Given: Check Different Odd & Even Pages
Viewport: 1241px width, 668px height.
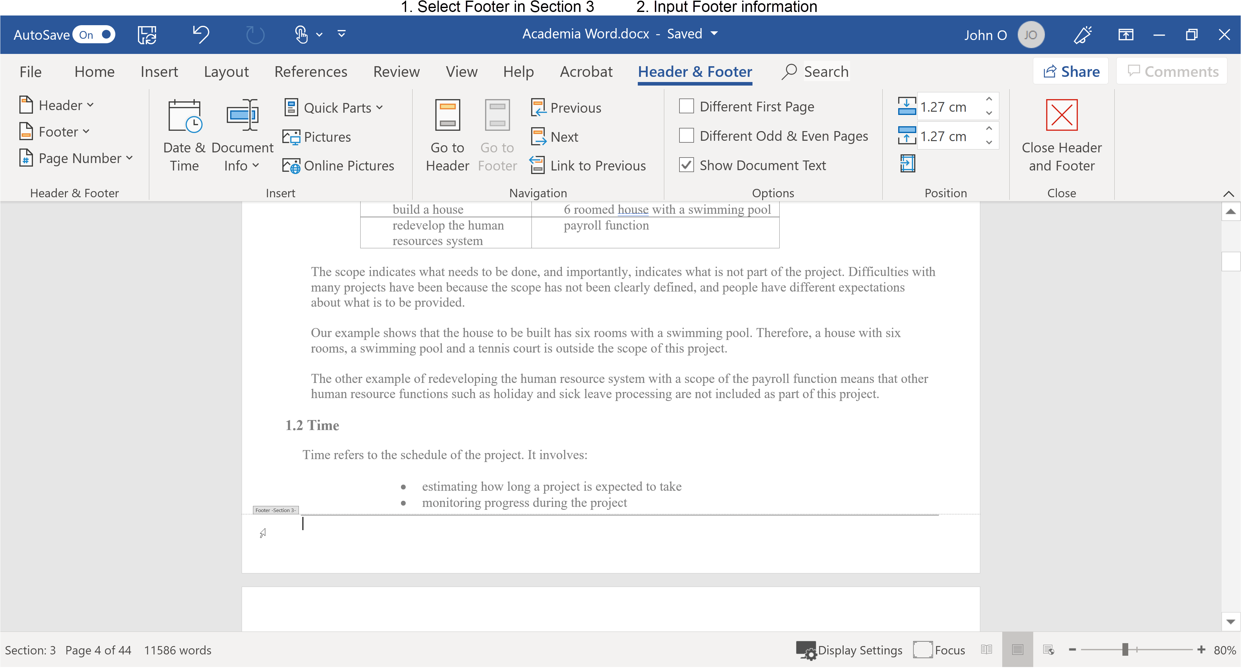Looking at the screenshot, I should (x=686, y=135).
